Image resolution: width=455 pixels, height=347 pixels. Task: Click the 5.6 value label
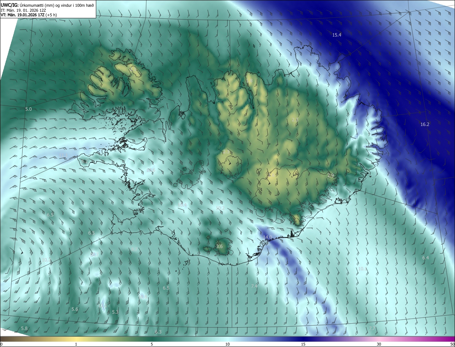(x=75, y=309)
